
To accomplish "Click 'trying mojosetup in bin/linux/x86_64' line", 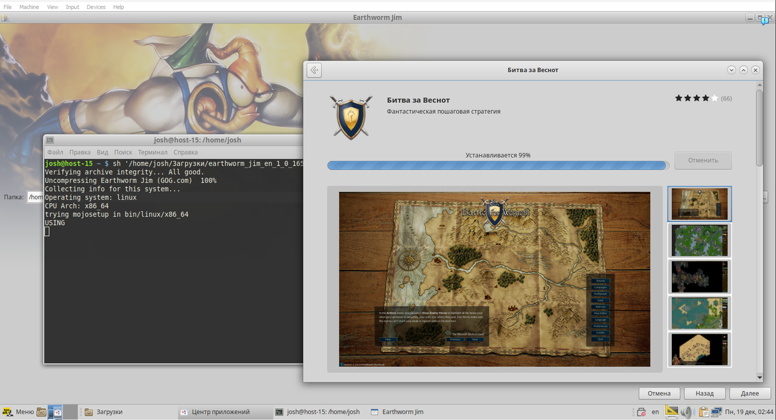I will pyautogui.click(x=116, y=215).
